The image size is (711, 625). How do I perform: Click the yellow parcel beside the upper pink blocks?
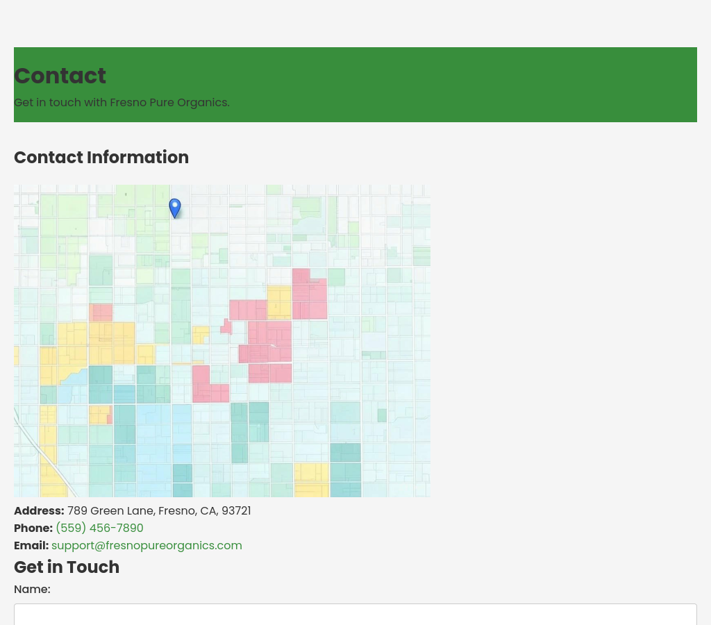click(x=279, y=301)
